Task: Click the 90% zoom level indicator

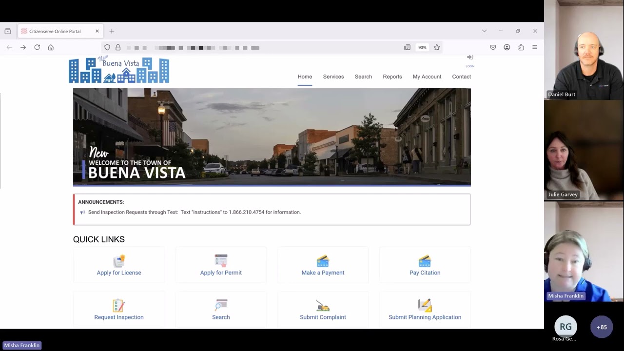Action: click(x=422, y=47)
